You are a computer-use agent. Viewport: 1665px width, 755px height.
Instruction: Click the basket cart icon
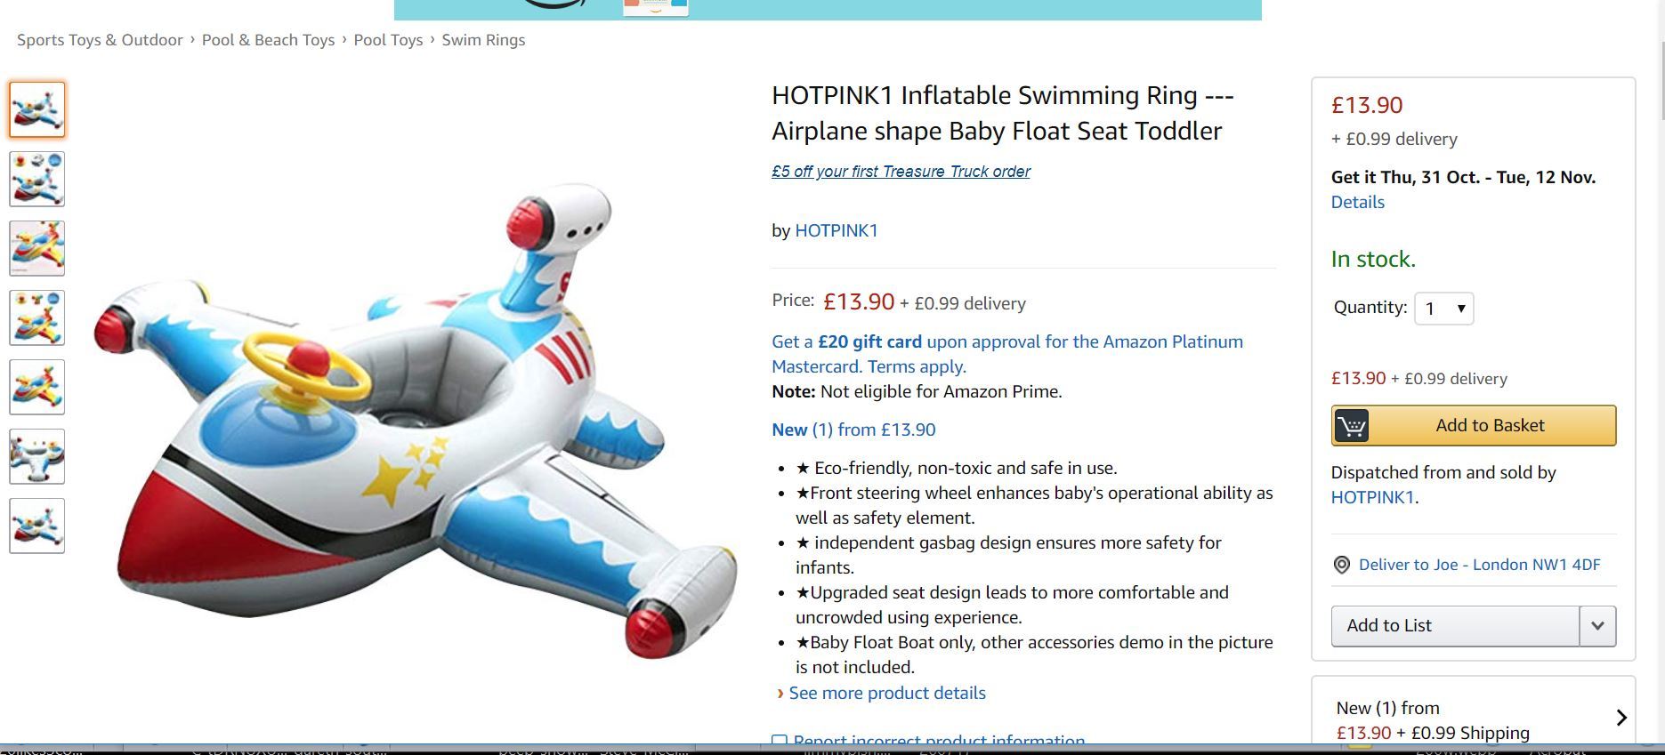pos(1351,426)
